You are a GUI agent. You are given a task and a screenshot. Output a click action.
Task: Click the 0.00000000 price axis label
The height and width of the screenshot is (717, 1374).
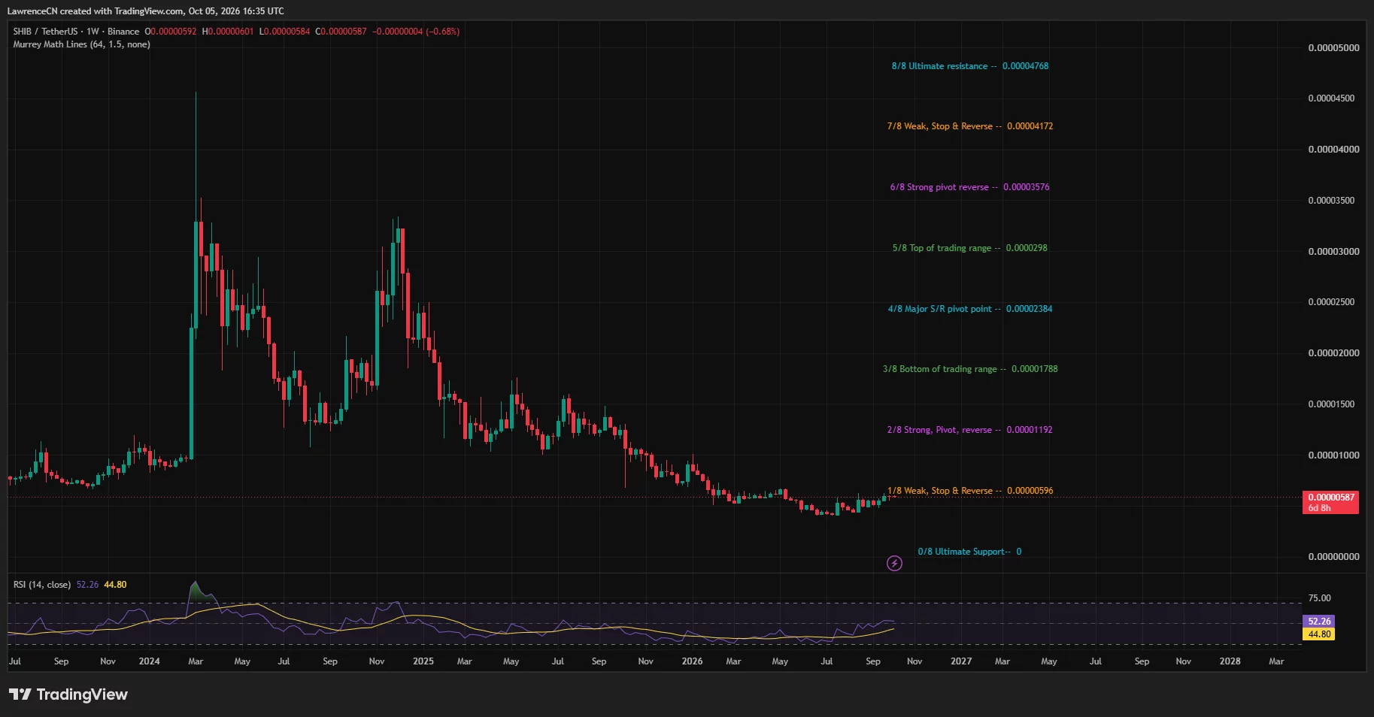pos(1333,557)
